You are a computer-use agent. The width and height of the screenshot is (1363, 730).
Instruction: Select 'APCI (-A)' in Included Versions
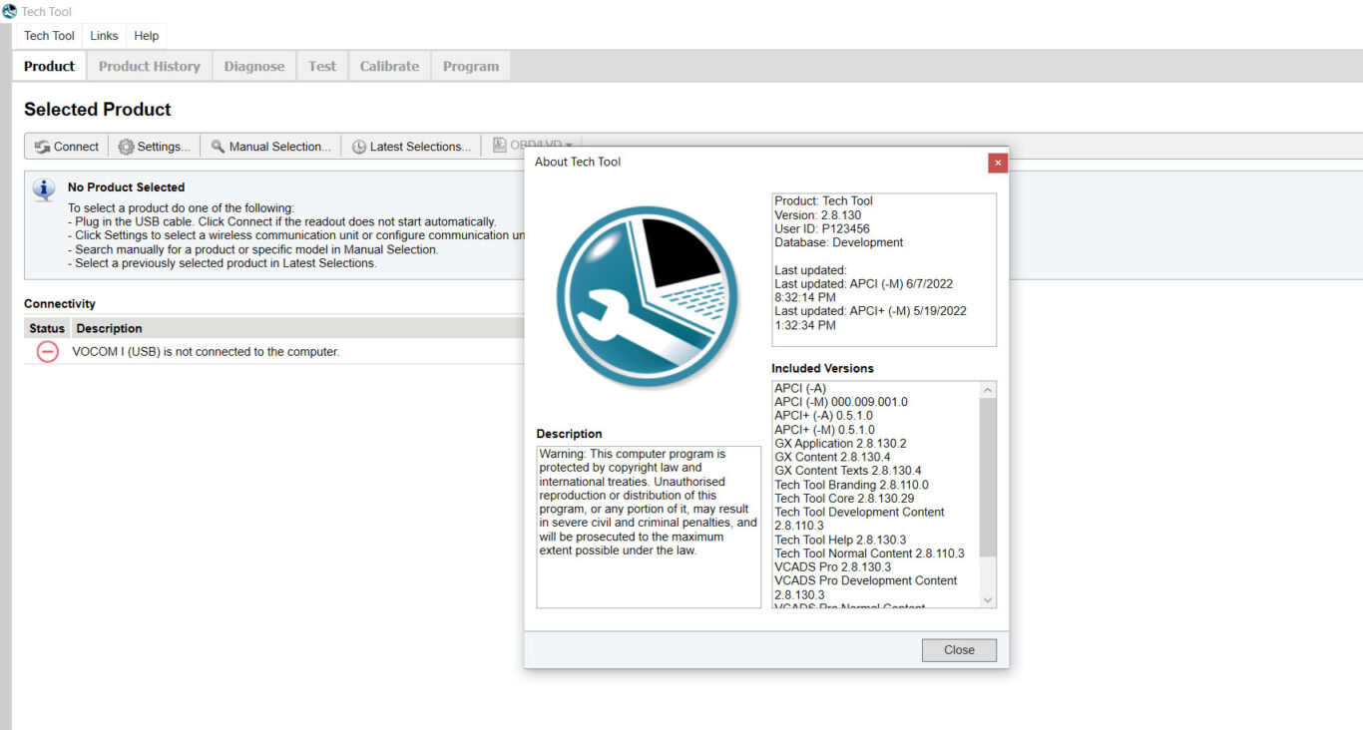(800, 388)
